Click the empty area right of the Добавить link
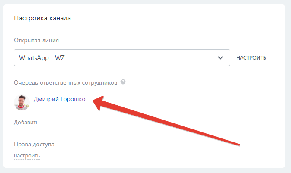The width and height of the screenshot is (291, 173). [130, 123]
